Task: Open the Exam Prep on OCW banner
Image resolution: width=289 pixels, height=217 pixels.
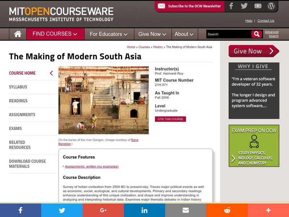Action: [254, 146]
